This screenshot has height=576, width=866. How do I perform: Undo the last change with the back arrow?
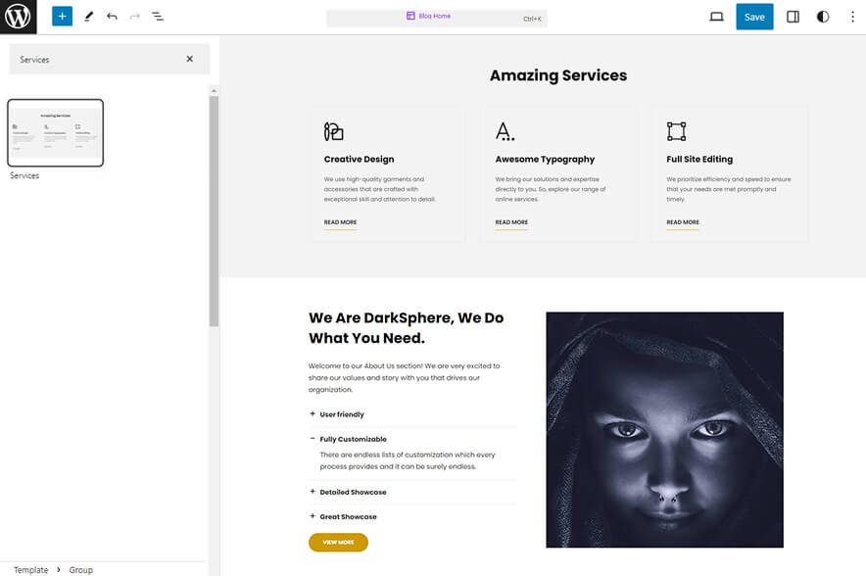tap(110, 16)
